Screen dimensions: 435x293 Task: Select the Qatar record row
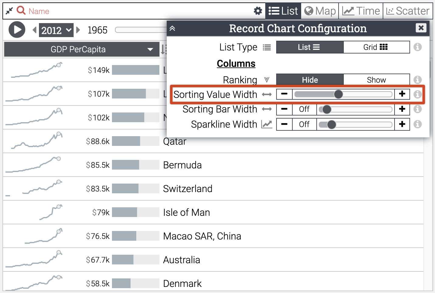tap(213, 141)
